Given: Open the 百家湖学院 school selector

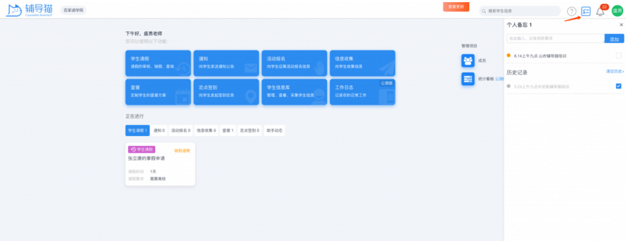Looking at the screenshot, I should [x=74, y=10].
